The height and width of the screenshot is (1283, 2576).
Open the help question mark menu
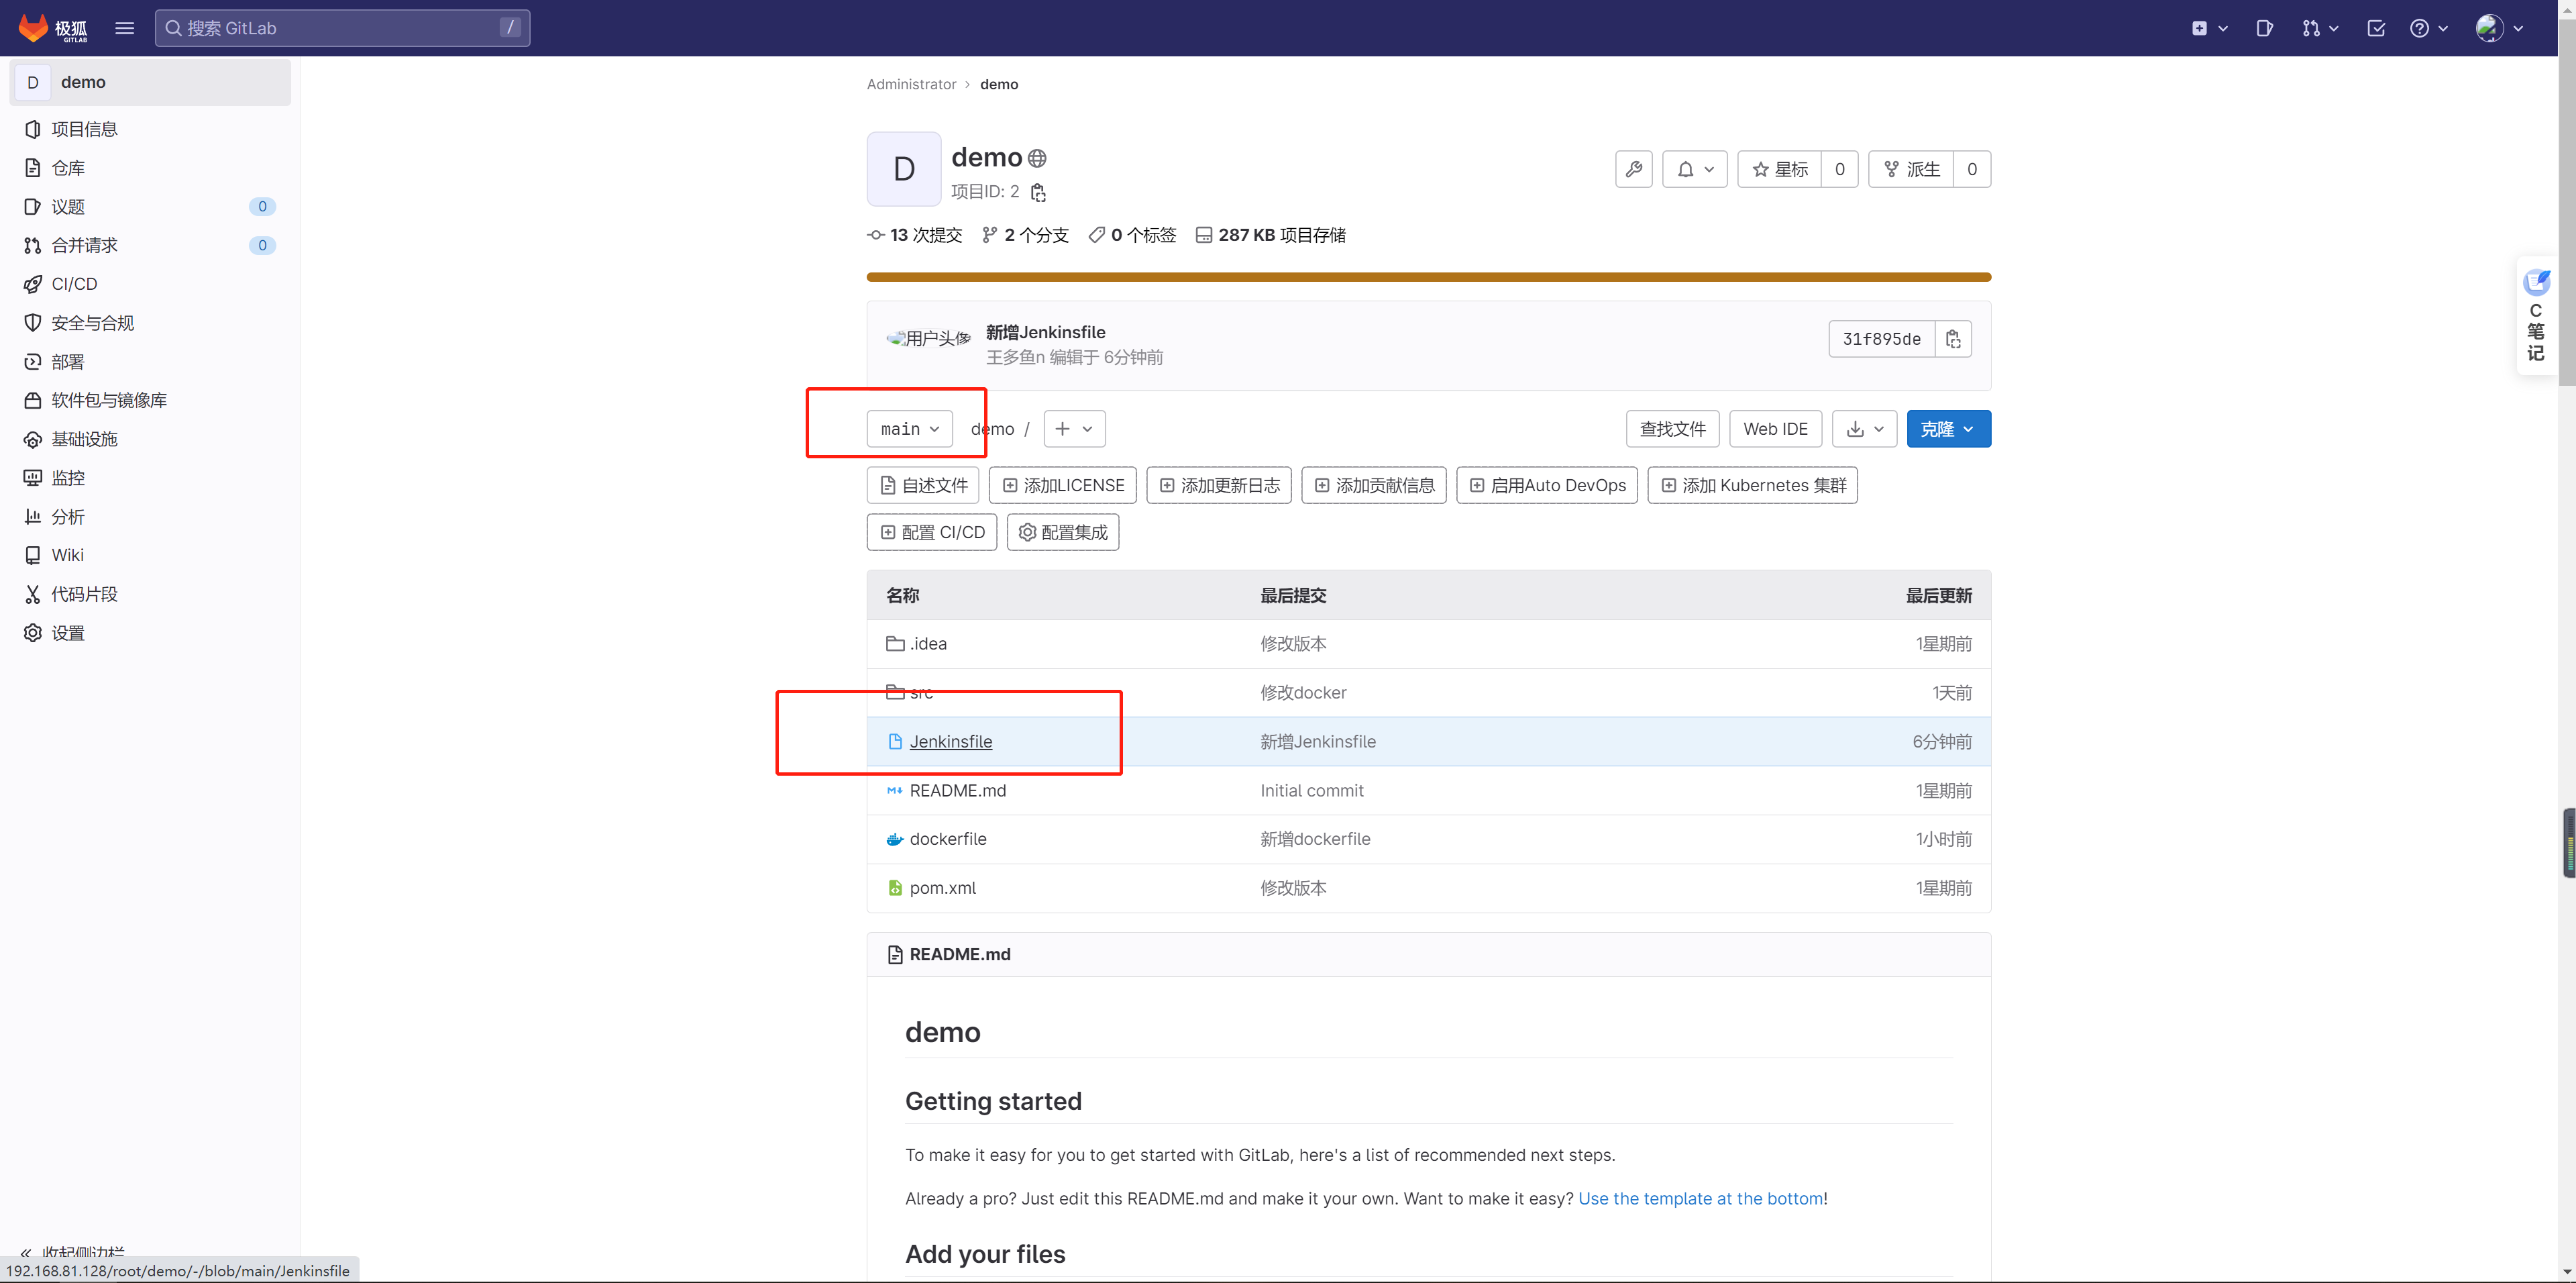pos(2428,28)
